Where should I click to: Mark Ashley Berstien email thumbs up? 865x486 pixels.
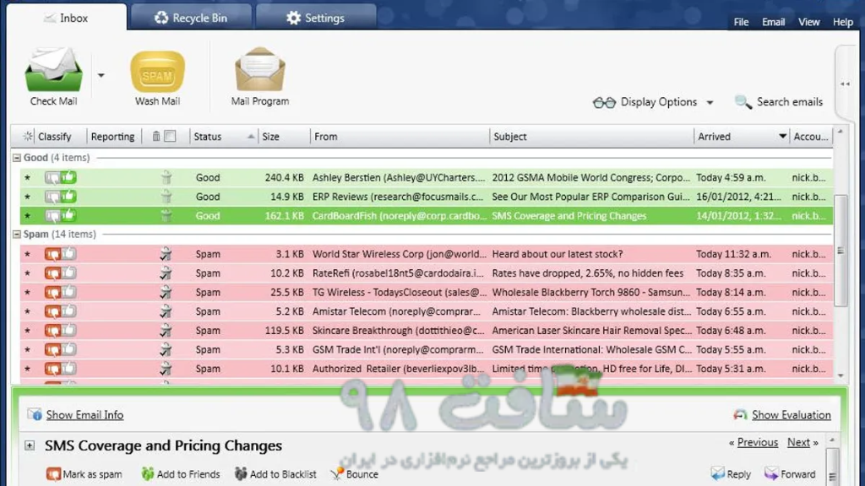69,177
